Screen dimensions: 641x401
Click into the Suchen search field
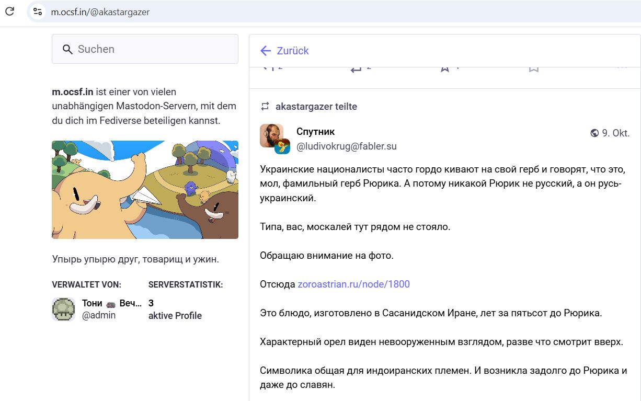point(145,49)
